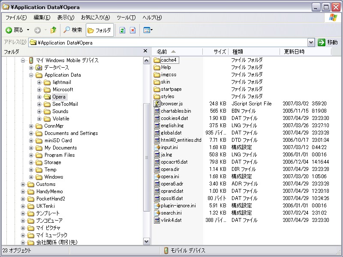Viewport: 343px width, 257px height.
Task: Select the Help folder icon
Action: point(157,67)
